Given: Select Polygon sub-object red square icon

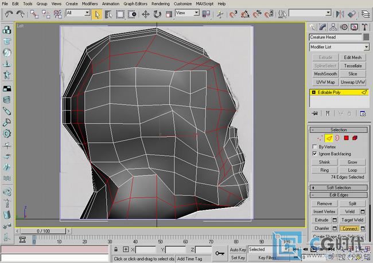Looking at the screenshot, I should pyautogui.click(x=346, y=138).
